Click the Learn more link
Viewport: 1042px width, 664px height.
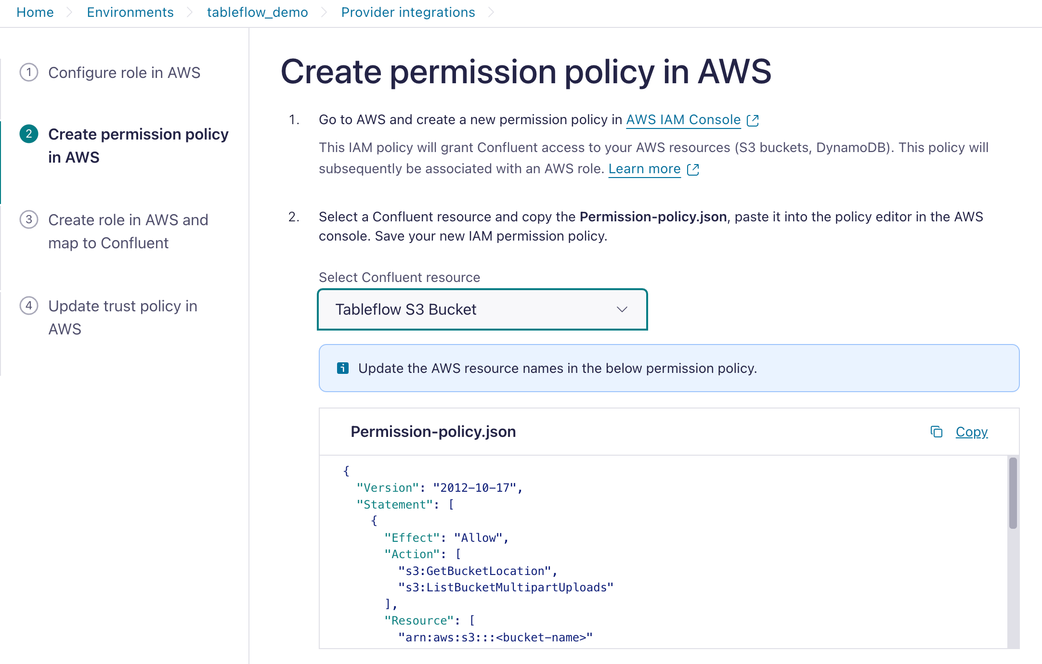point(644,169)
